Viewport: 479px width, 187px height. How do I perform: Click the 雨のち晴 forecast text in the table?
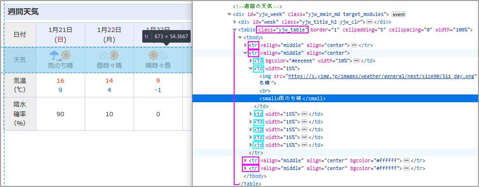60,65
